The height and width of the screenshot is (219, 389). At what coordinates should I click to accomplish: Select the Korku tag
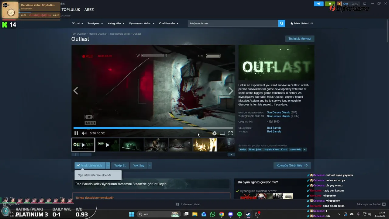[243, 149]
